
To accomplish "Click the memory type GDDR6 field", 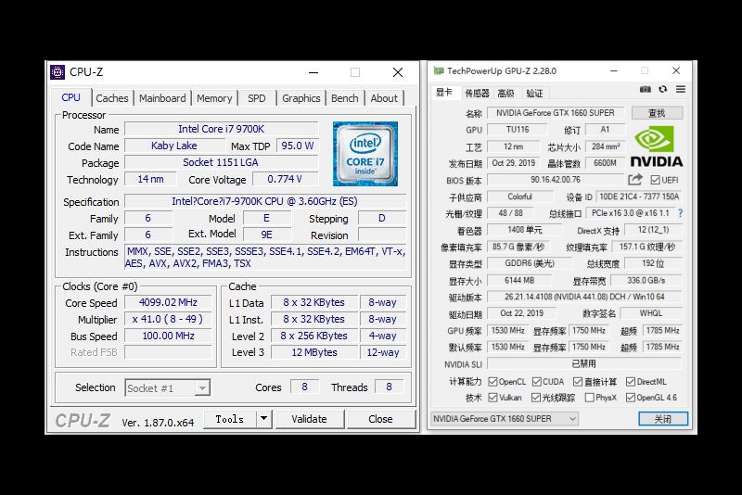I will coord(530,263).
